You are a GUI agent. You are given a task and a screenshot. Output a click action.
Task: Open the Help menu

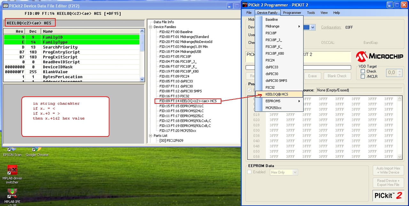click(x=336, y=13)
